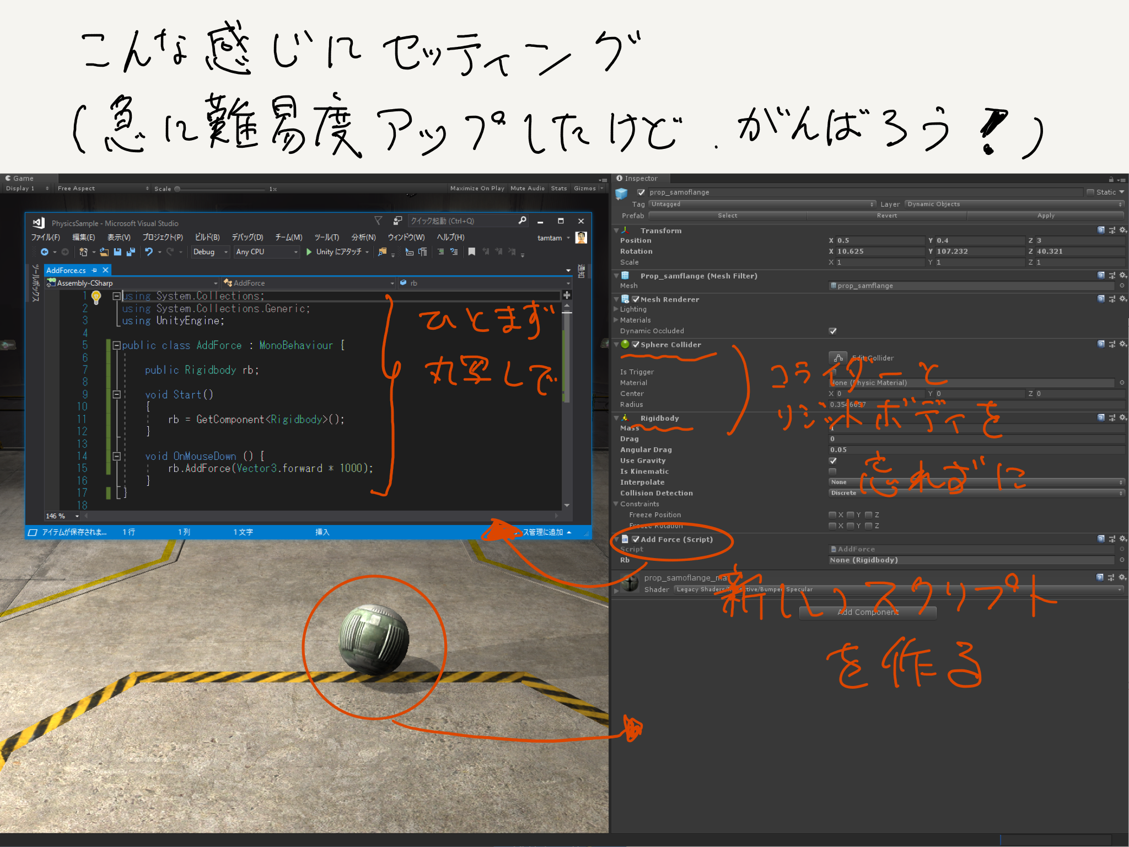This screenshot has height=847, width=1129.
Task: Open the Assembly-CSharp project dropdown
Action: pyautogui.click(x=132, y=283)
